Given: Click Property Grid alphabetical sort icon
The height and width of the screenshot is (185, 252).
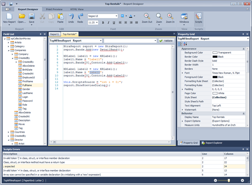Looking at the screenshot, I should [185, 44].
